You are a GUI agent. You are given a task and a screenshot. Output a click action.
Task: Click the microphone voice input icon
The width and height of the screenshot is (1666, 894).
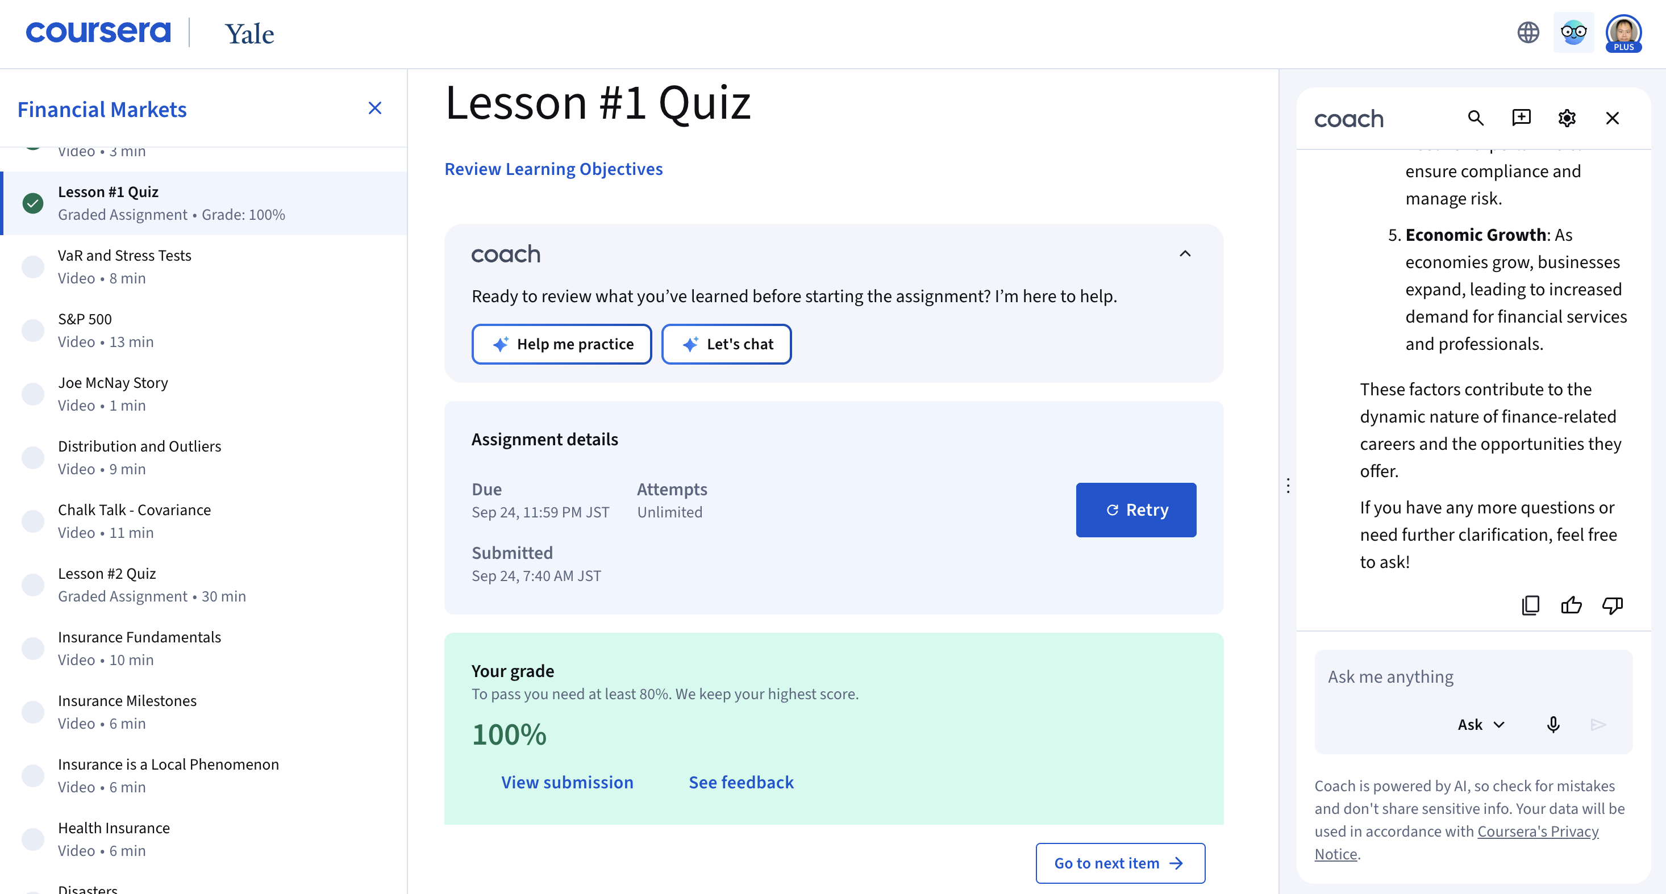(1553, 724)
